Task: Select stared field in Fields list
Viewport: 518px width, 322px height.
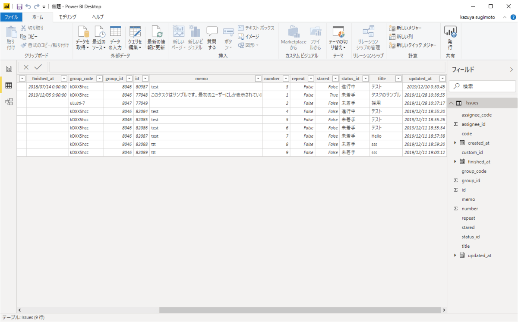Action: tap(468, 227)
